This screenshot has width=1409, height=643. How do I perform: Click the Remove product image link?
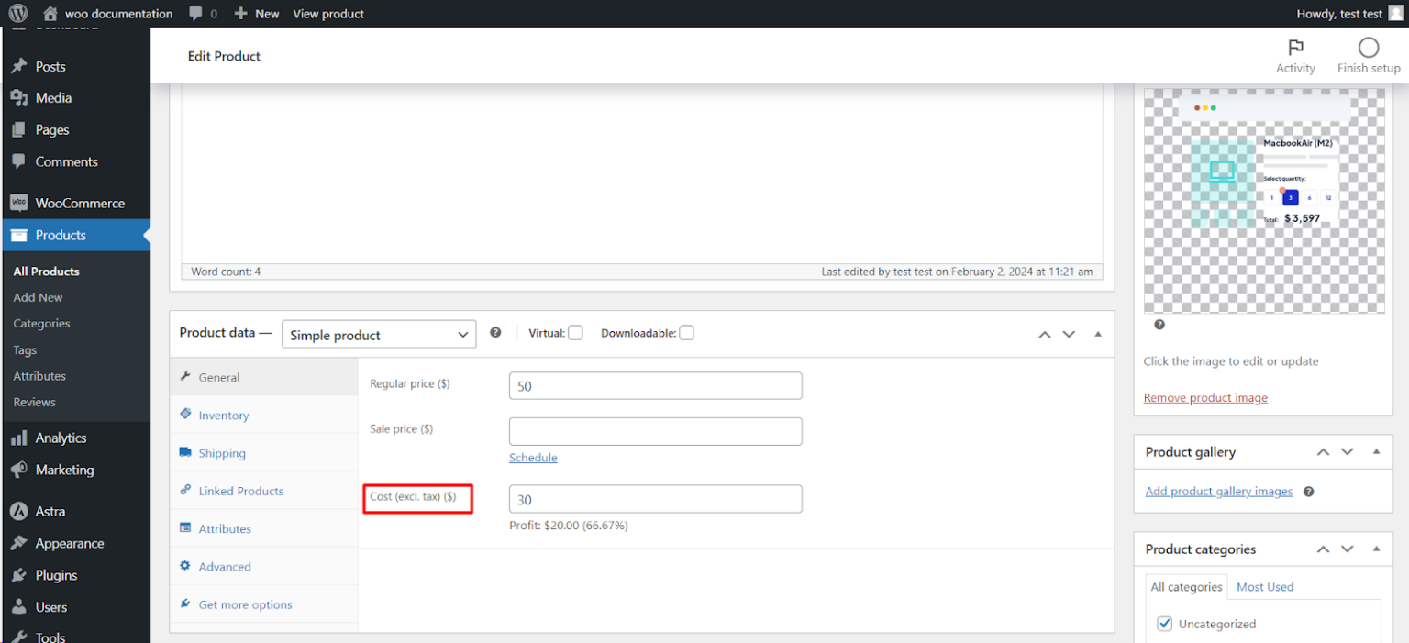click(1204, 397)
